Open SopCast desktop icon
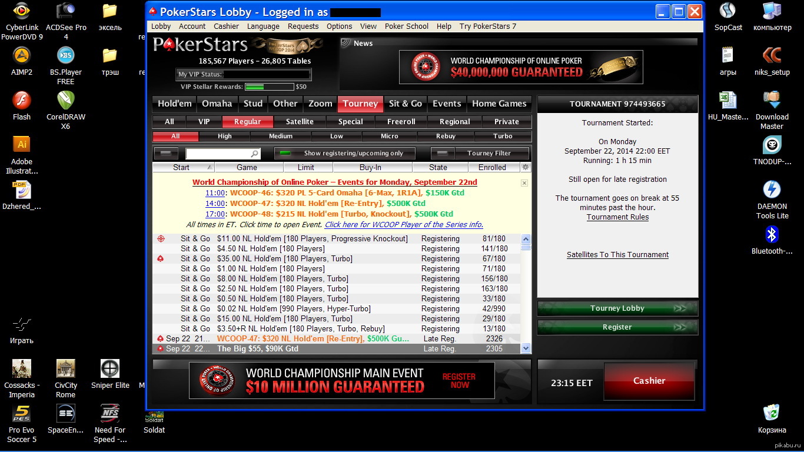Screen dimensions: 804x452 (x=728, y=11)
